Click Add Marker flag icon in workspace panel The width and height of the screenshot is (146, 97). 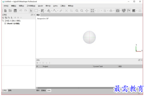9,18
